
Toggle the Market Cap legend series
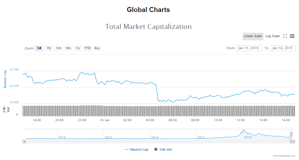(x=136, y=149)
